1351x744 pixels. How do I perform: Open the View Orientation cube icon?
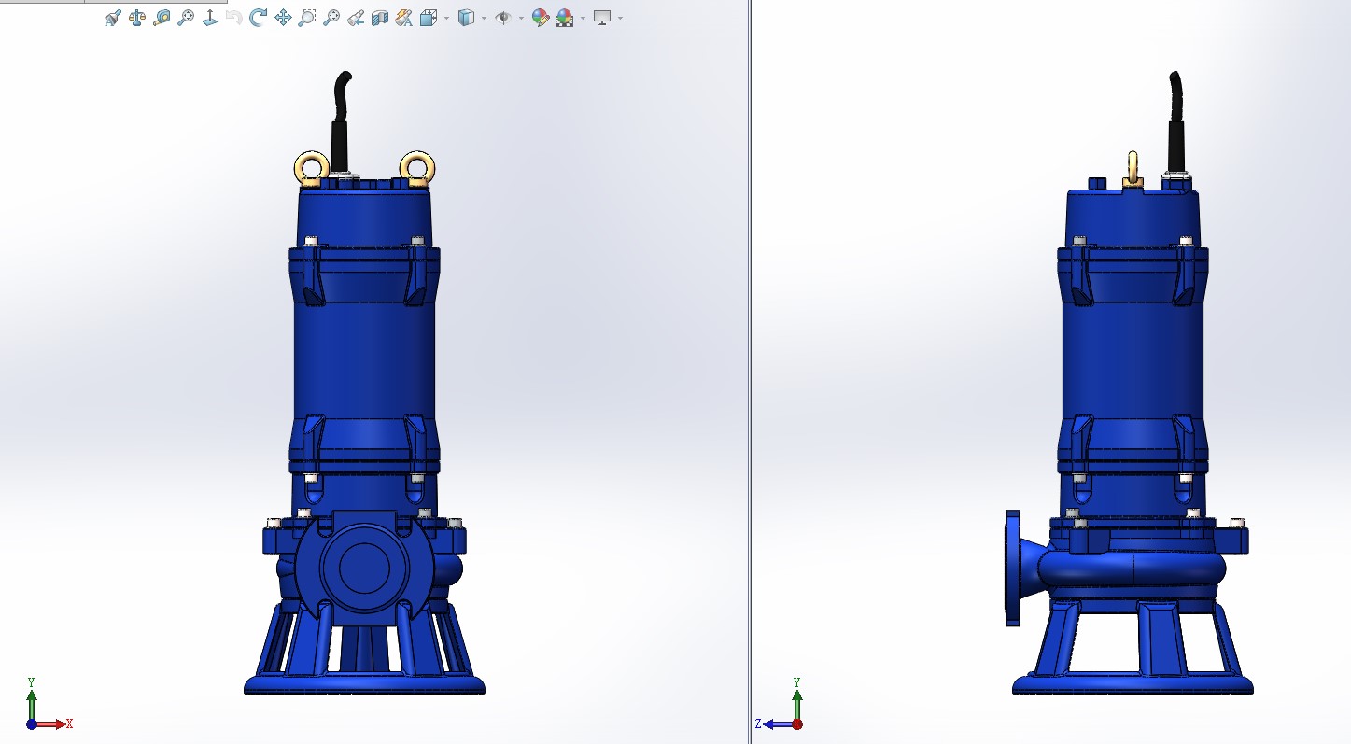[428, 18]
